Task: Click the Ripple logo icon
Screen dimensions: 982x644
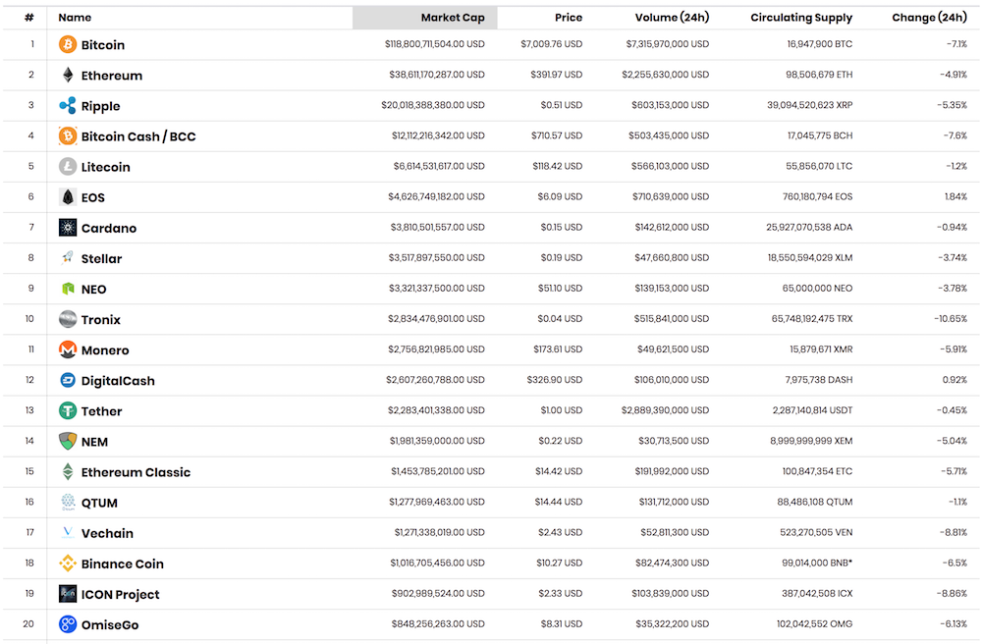Action: 68,105
